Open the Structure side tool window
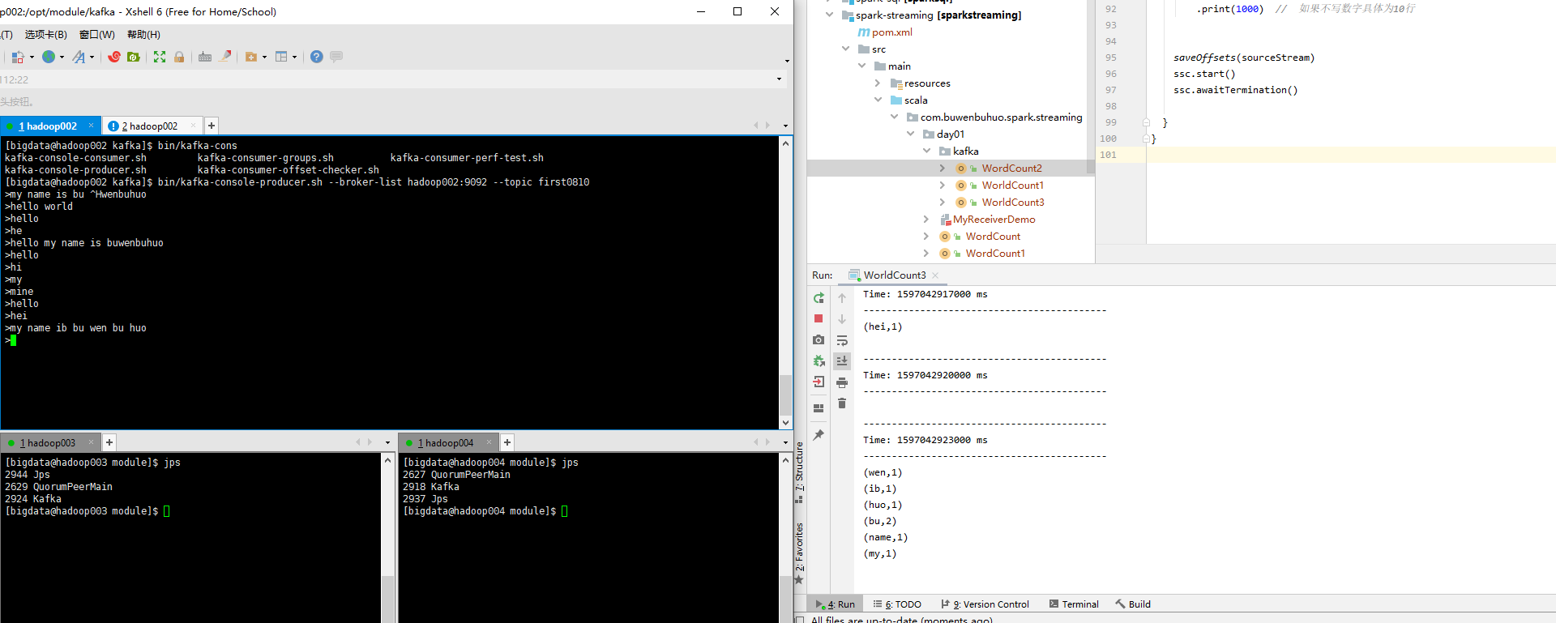 [799, 472]
